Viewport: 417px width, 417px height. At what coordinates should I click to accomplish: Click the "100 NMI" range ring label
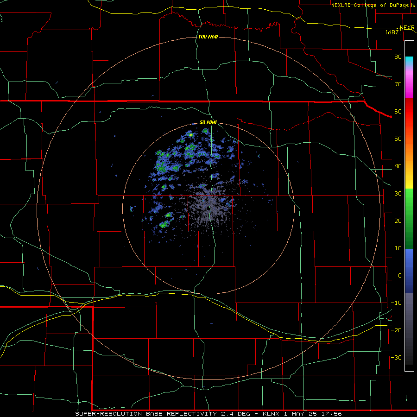(x=208, y=37)
